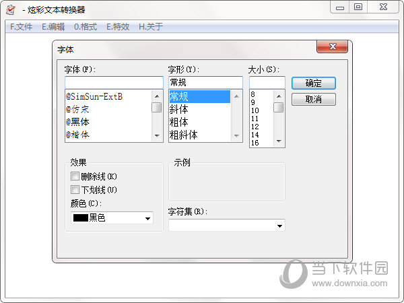Open the F.文件 menu
Screen dimensions: 404x303
pos(21,26)
